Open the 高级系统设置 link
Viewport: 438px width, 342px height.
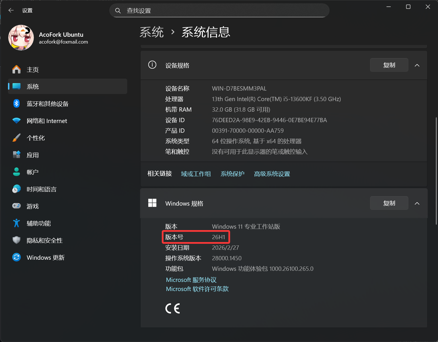272,174
